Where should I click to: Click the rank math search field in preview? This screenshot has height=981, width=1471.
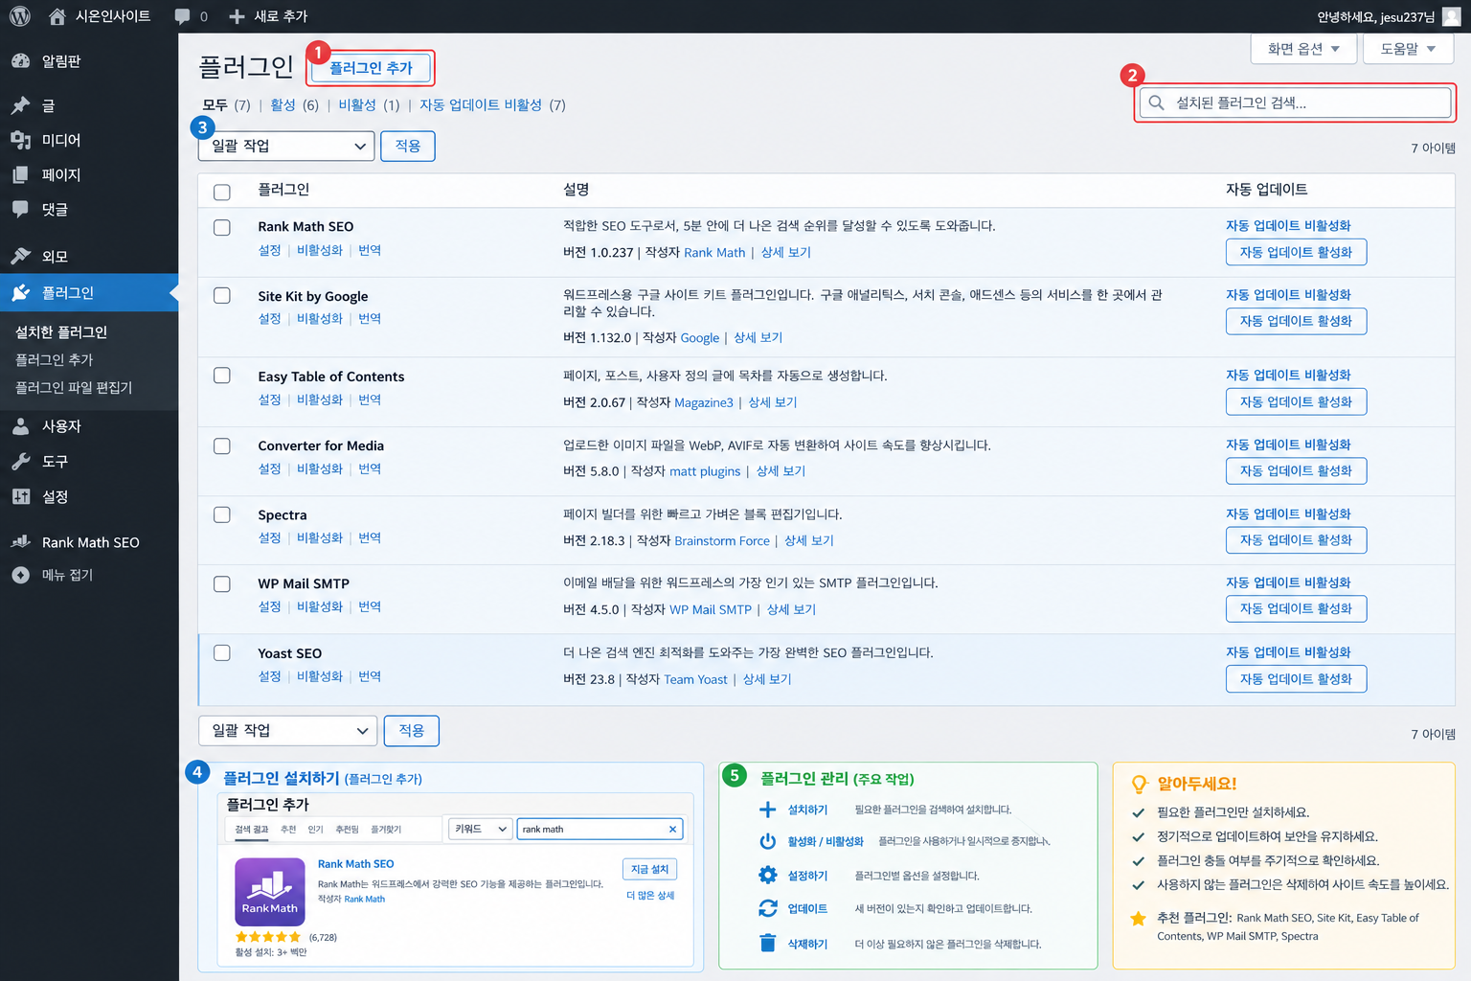coord(600,829)
